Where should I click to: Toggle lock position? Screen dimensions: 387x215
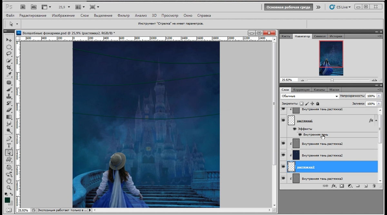pos(312,103)
